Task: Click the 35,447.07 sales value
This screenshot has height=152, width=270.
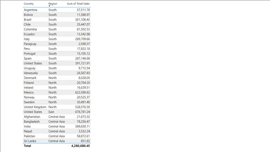Action: click(84, 24)
